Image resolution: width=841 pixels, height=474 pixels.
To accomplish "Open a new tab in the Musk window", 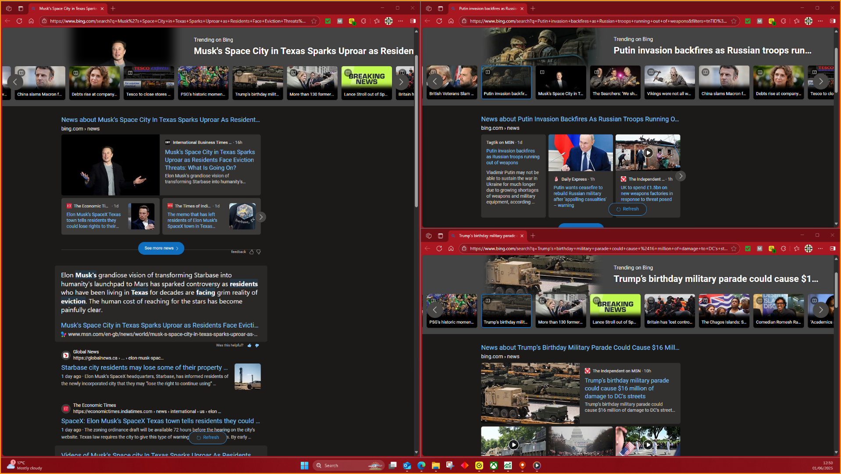I will coord(113,8).
